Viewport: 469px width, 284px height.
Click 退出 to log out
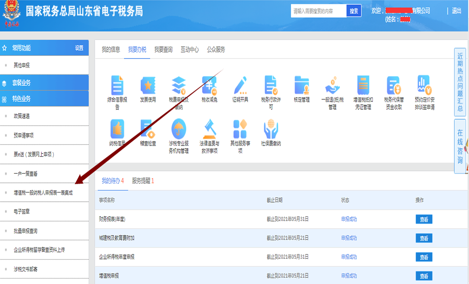pos(456,11)
